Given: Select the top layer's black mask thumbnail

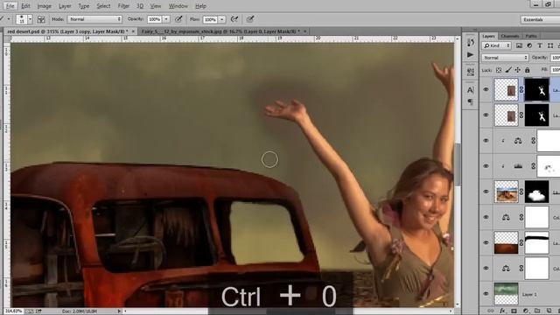Looking at the screenshot, I should tap(536, 89).
